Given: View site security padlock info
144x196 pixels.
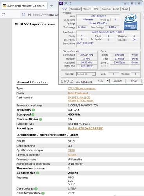Looking at the screenshot, I should tap(29, 15).
